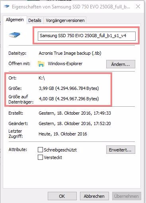Click the greyed-out Übernehmen button
This screenshot has height=203, width=146.
coord(127,196)
